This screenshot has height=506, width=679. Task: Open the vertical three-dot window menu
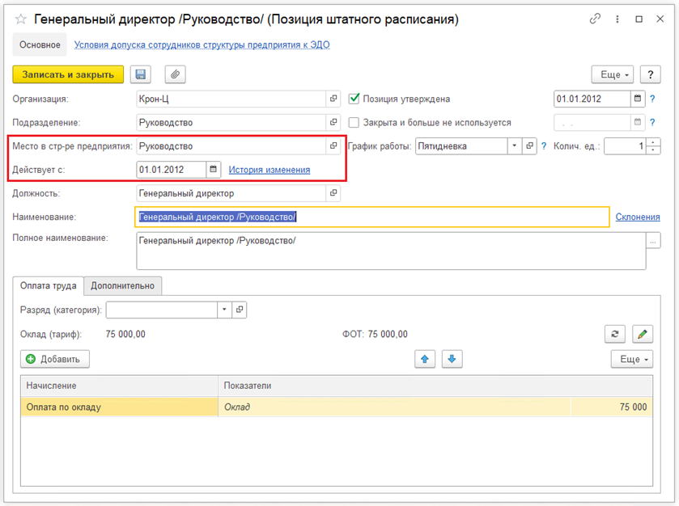(617, 19)
